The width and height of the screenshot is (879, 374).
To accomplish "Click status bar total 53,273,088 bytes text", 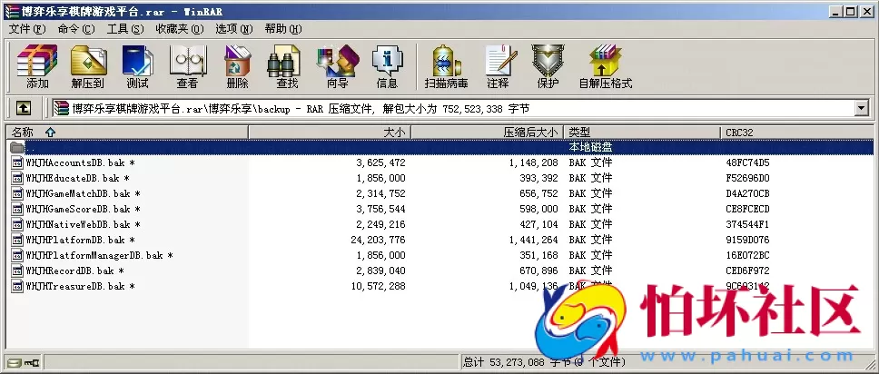I will (x=544, y=362).
